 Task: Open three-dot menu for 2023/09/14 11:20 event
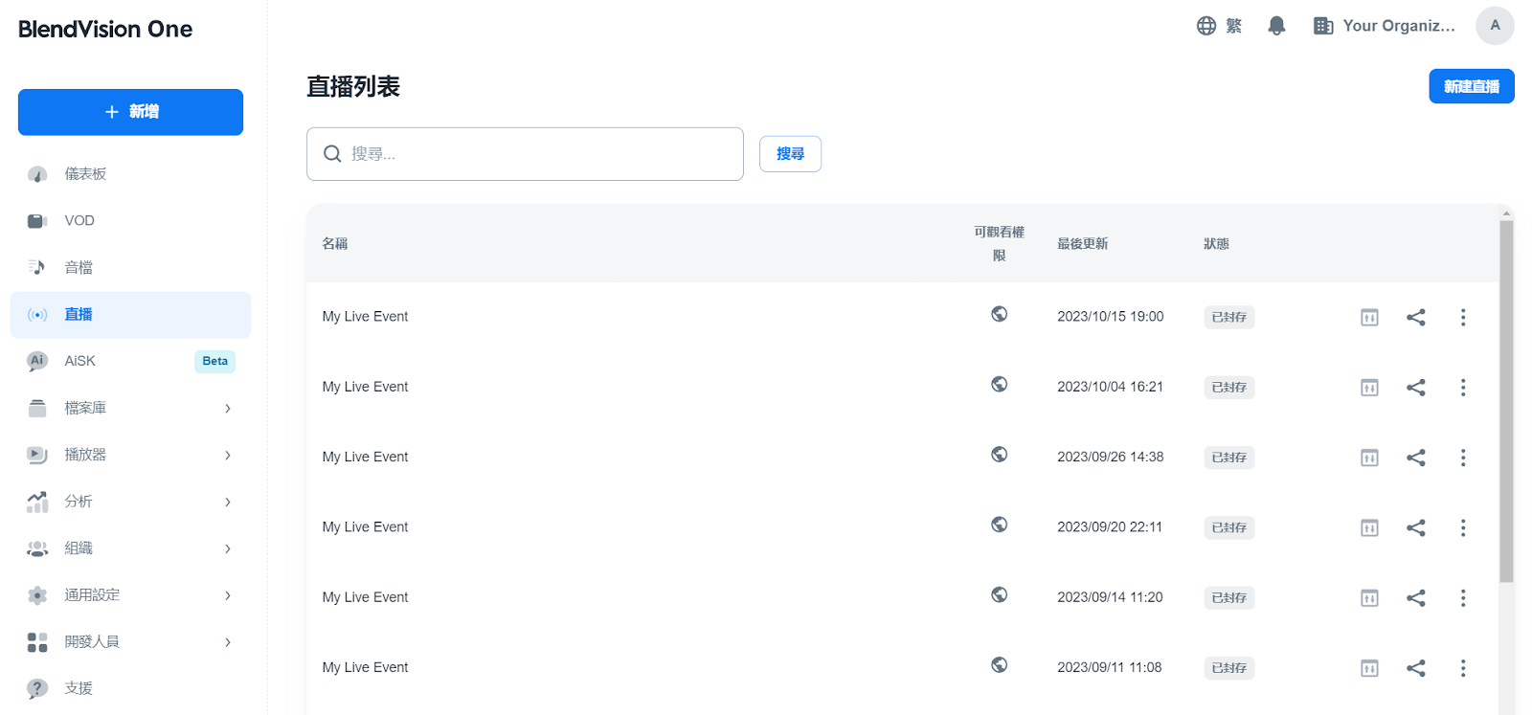tap(1462, 598)
